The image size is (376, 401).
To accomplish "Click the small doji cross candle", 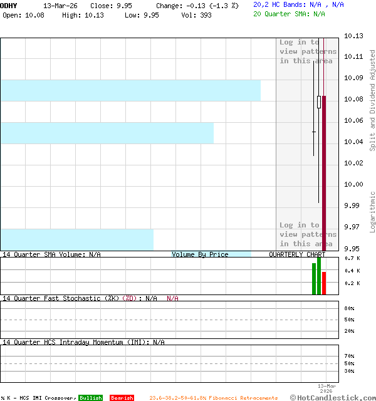I will click(x=314, y=132).
